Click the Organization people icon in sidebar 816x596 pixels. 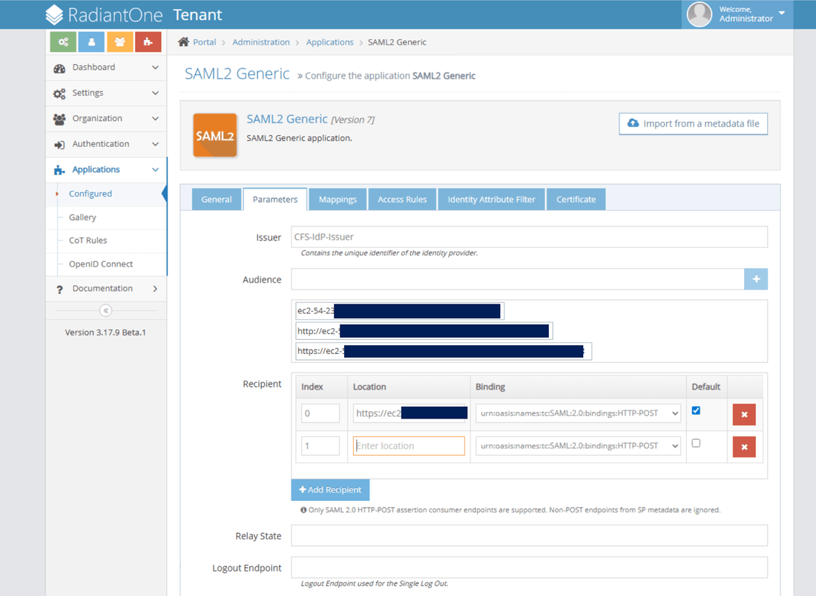(x=59, y=119)
